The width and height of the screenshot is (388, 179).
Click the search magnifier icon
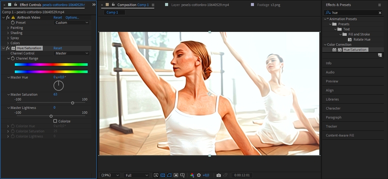[x=328, y=13]
